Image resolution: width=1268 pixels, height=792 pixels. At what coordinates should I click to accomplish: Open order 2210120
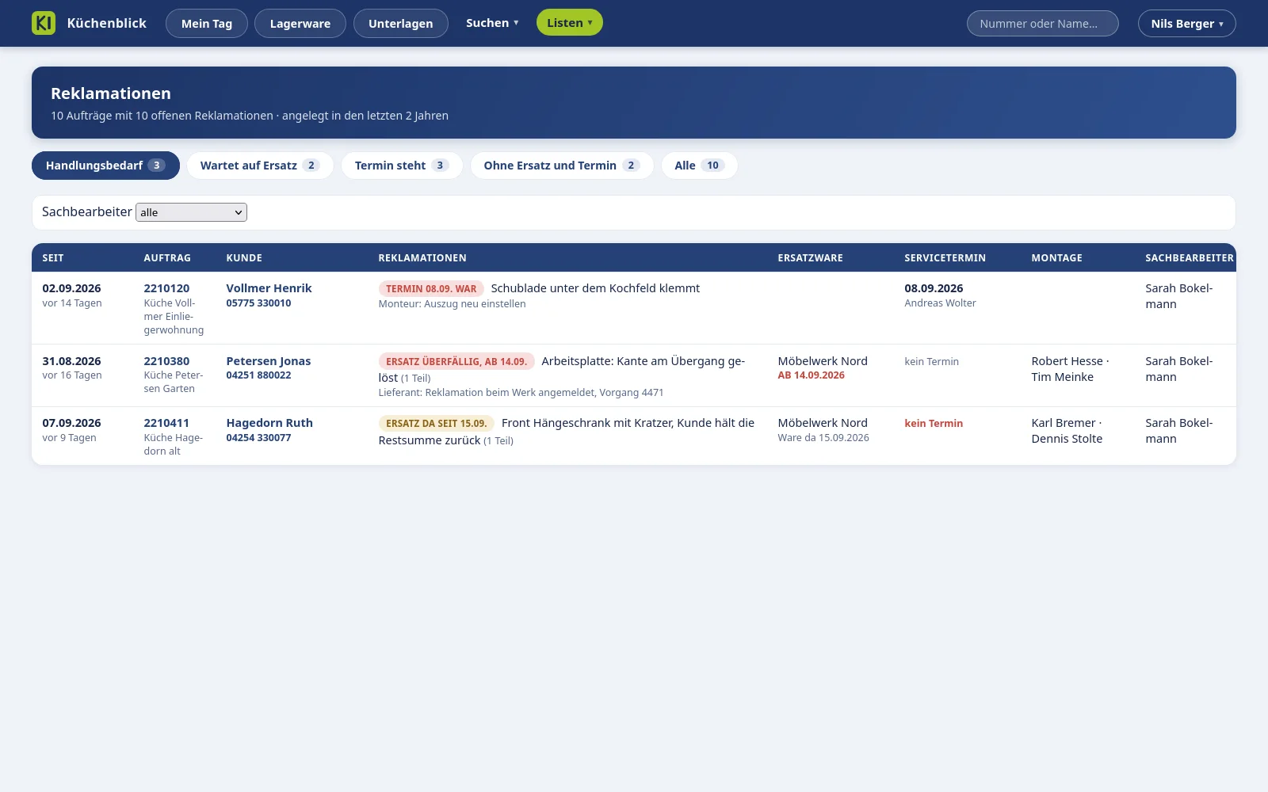[166, 288]
